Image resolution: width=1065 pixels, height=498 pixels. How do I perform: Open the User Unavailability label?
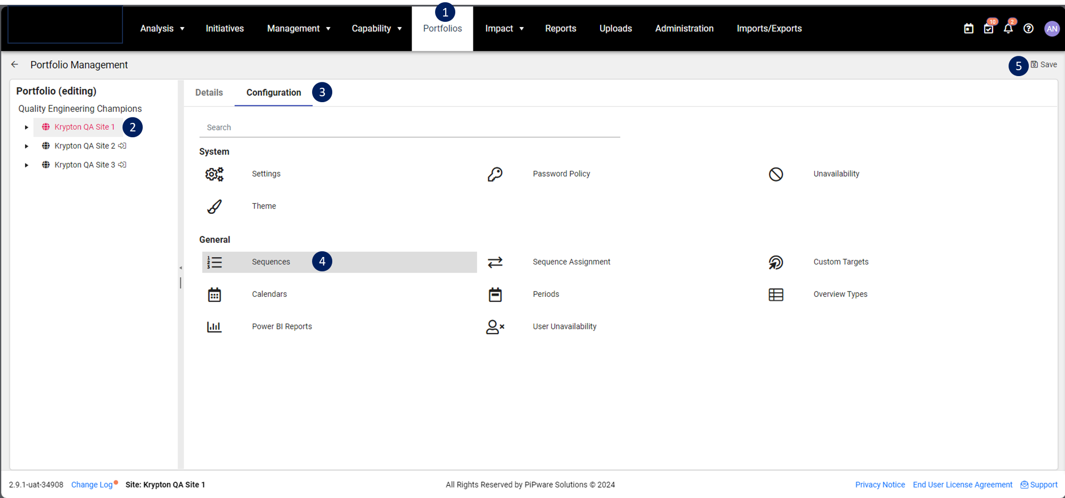[564, 327]
